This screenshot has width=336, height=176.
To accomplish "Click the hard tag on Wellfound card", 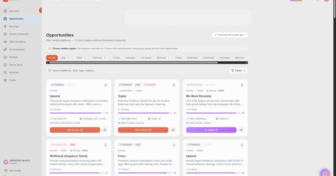I will [73, 144].
